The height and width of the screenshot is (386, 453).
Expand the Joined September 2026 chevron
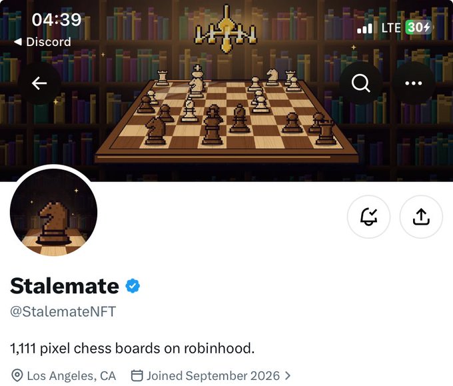288,375
